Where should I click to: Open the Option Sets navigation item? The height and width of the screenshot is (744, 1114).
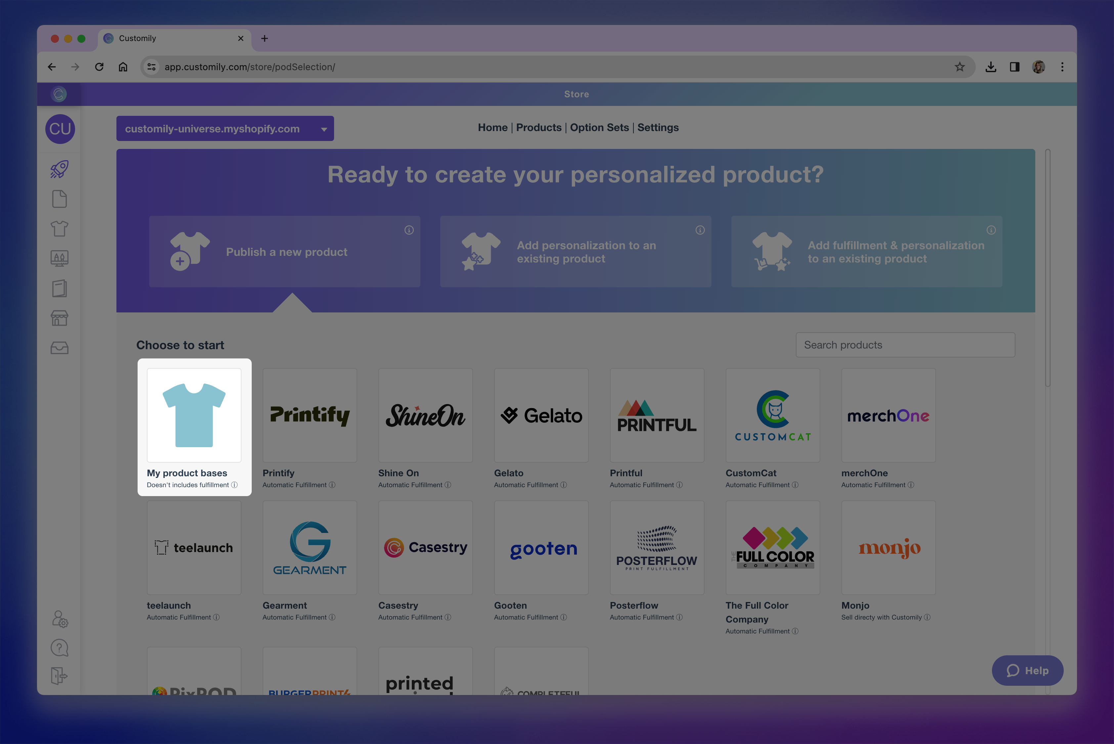599,127
